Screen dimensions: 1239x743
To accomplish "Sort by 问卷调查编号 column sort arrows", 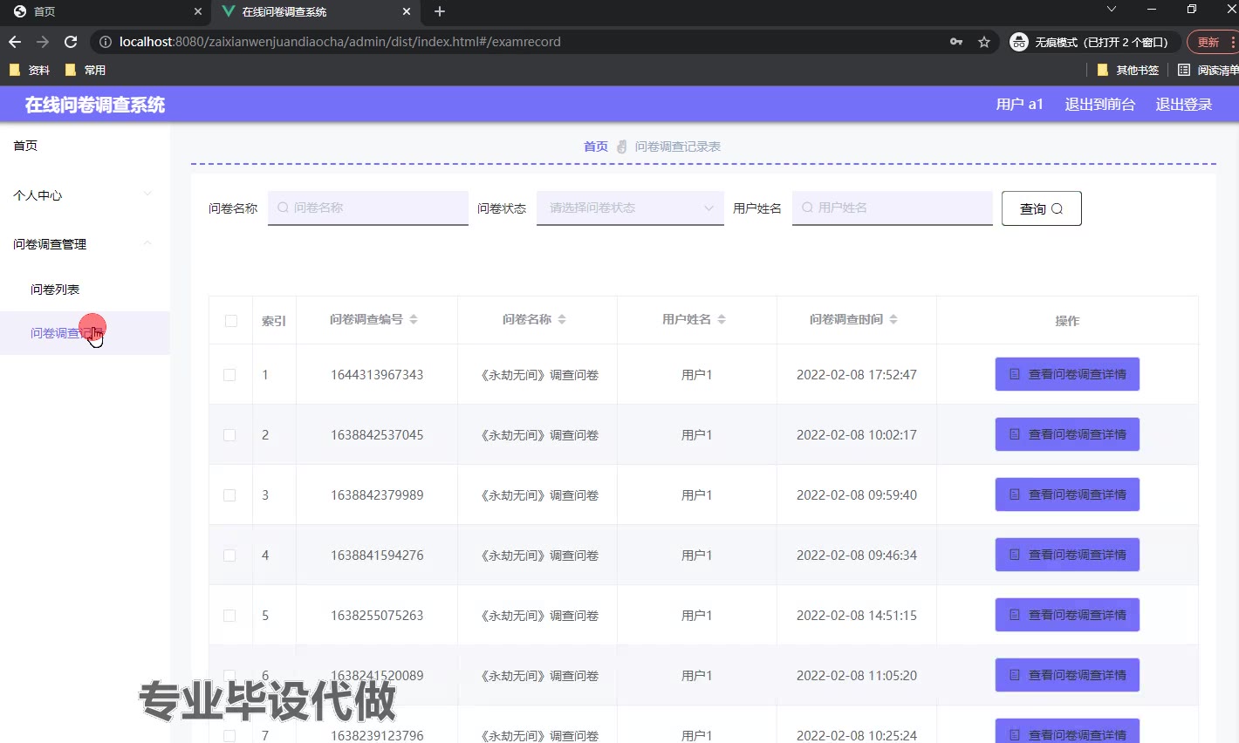I will pos(414,320).
